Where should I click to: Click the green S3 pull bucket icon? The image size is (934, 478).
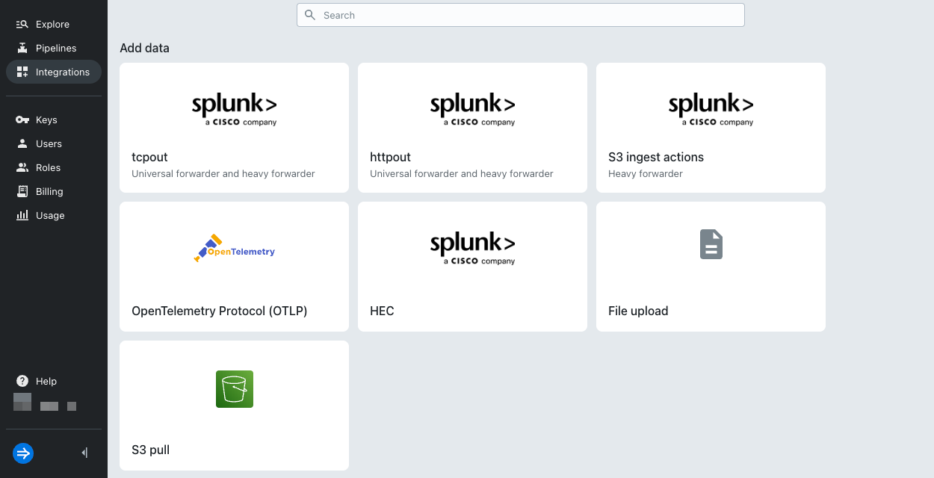[x=234, y=389]
